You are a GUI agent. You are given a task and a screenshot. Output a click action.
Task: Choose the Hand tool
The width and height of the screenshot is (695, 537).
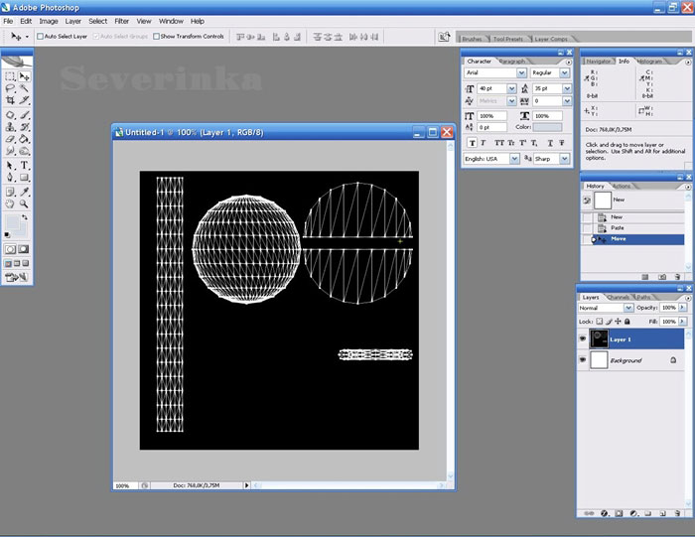[x=10, y=203]
